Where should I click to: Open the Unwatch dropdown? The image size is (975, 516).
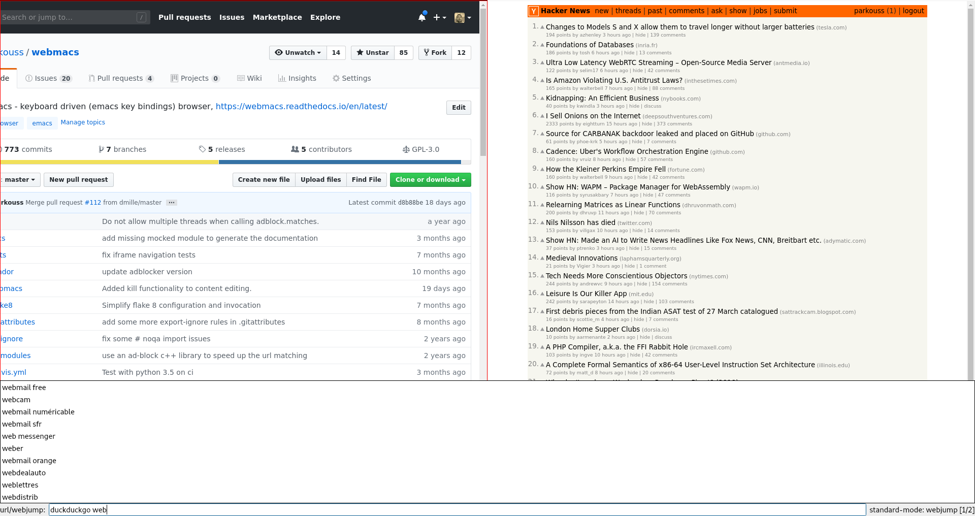298,53
